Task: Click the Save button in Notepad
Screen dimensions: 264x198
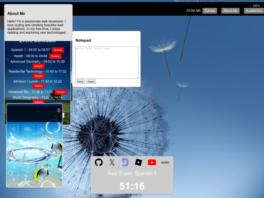Action: click(x=80, y=82)
